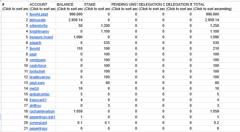The width and height of the screenshot is (240, 132).
Task: Sort by the TOTAL column header
Action: [x=206, y=7]
